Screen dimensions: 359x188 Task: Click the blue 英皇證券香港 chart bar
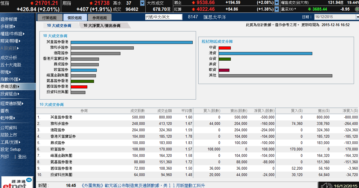(x=132, y=42)
